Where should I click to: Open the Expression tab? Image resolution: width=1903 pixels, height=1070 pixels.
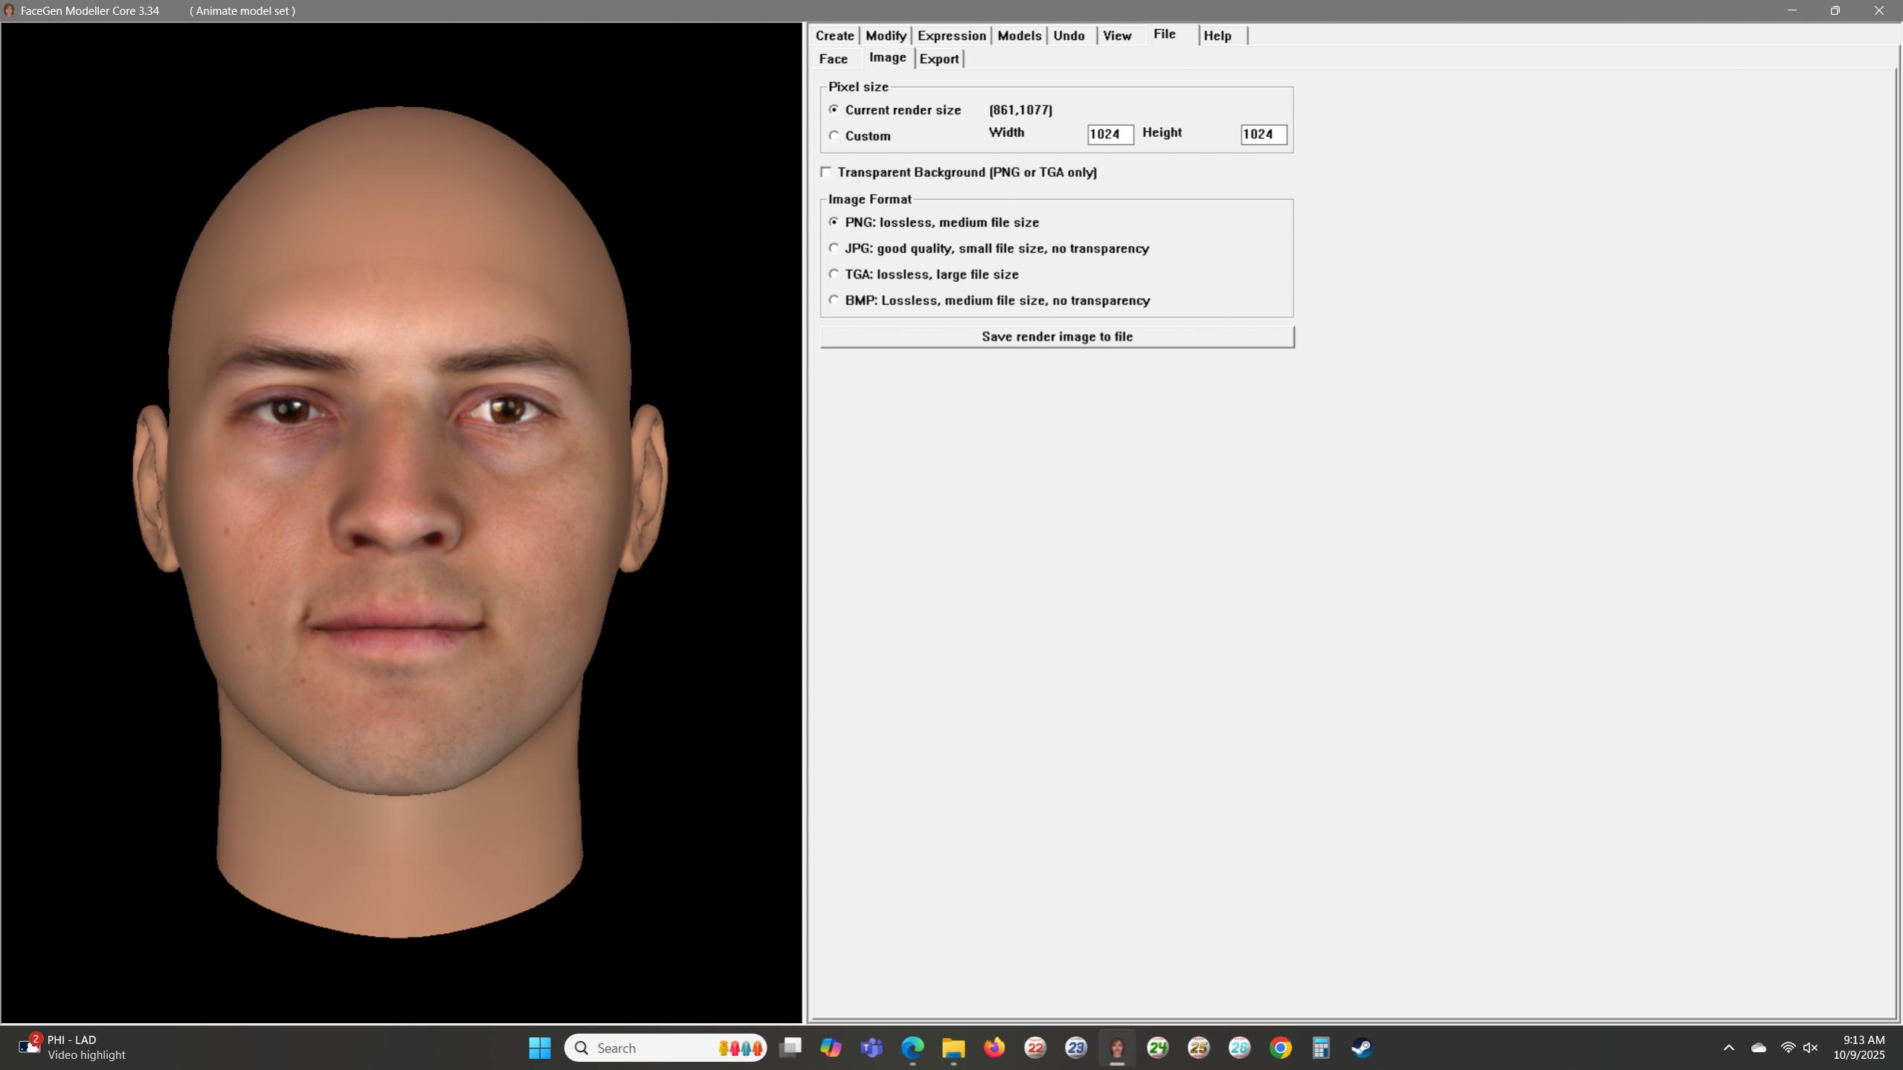point(951,36)
